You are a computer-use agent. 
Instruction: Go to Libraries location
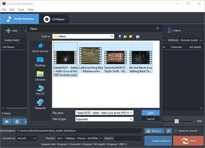tap(40, 76)
